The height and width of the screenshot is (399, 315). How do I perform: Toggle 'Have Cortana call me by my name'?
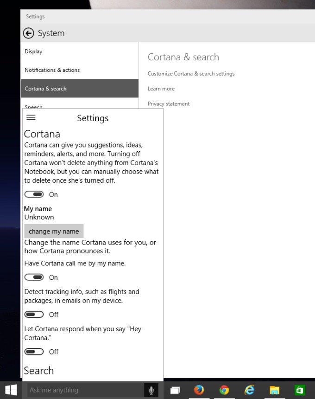[34, 277]
